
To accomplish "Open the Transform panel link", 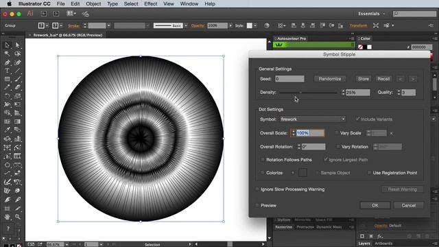I will pos(358,25).
